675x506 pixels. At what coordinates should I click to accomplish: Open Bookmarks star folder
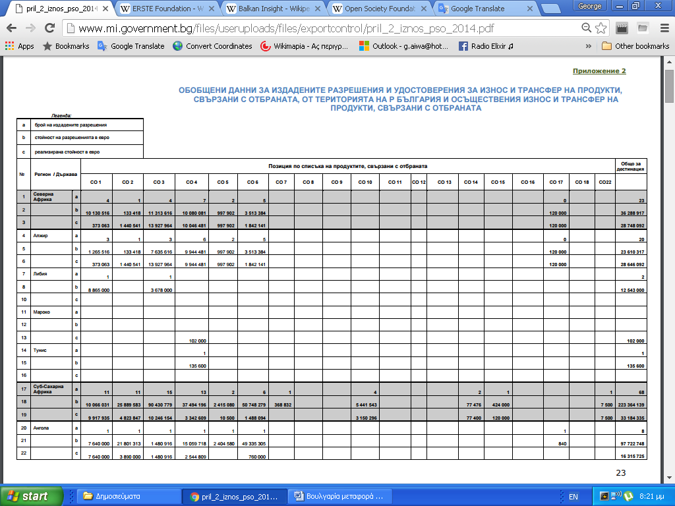click(66, 46)
